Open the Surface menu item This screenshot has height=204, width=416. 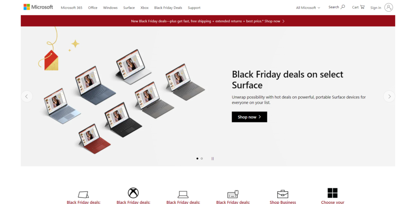point(129,8)
